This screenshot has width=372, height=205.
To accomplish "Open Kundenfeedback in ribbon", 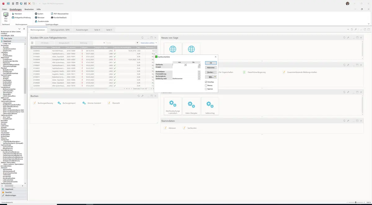I will point(59,17).
